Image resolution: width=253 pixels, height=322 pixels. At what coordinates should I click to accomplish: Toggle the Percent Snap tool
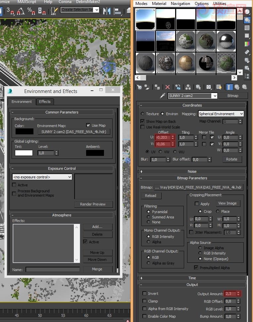click(x=31, y=11)
